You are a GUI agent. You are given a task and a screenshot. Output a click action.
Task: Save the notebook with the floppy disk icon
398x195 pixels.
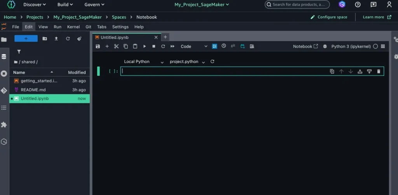coord(98,46)
